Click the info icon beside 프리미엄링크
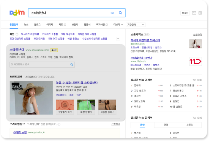 pos(59,124)
